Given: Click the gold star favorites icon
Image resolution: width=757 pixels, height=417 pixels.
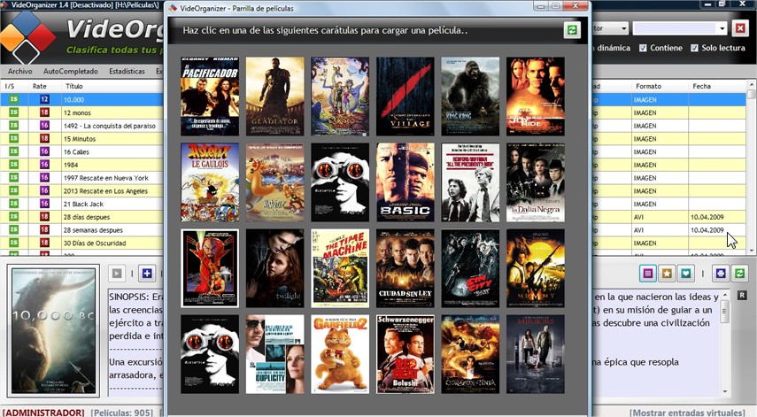Looking at the screenshot, I should 667,274.
